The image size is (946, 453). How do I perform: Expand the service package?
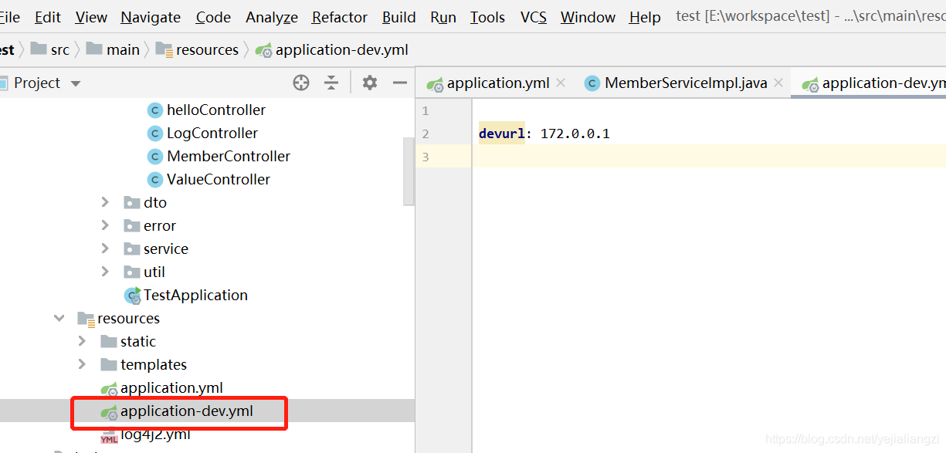[x=106, y=248]
